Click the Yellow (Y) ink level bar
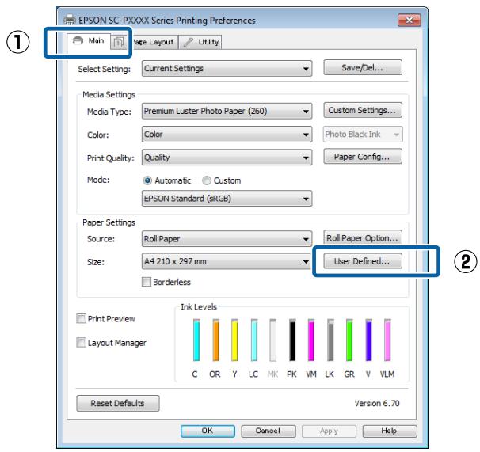480x452 pixels. pos(234,340)
